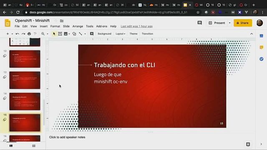Select the line tool
This screenshot has height=150, width=267.
pos(81,34)
